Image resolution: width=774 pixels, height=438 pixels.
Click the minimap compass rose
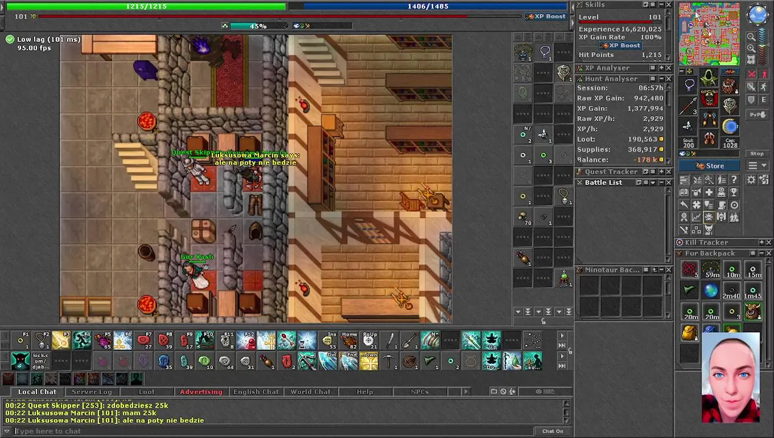coord(758,14)
